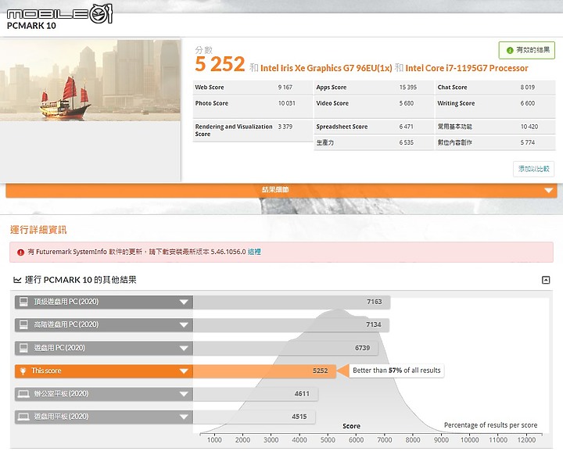Click the 有效的結果 badge
The height and width of the screenshot is (455, 563).
tap(527, 50)
